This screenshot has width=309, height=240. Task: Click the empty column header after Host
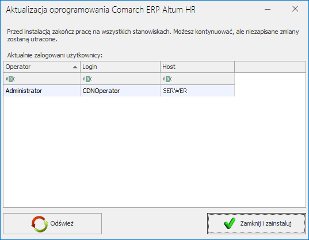tap(270, 67)
